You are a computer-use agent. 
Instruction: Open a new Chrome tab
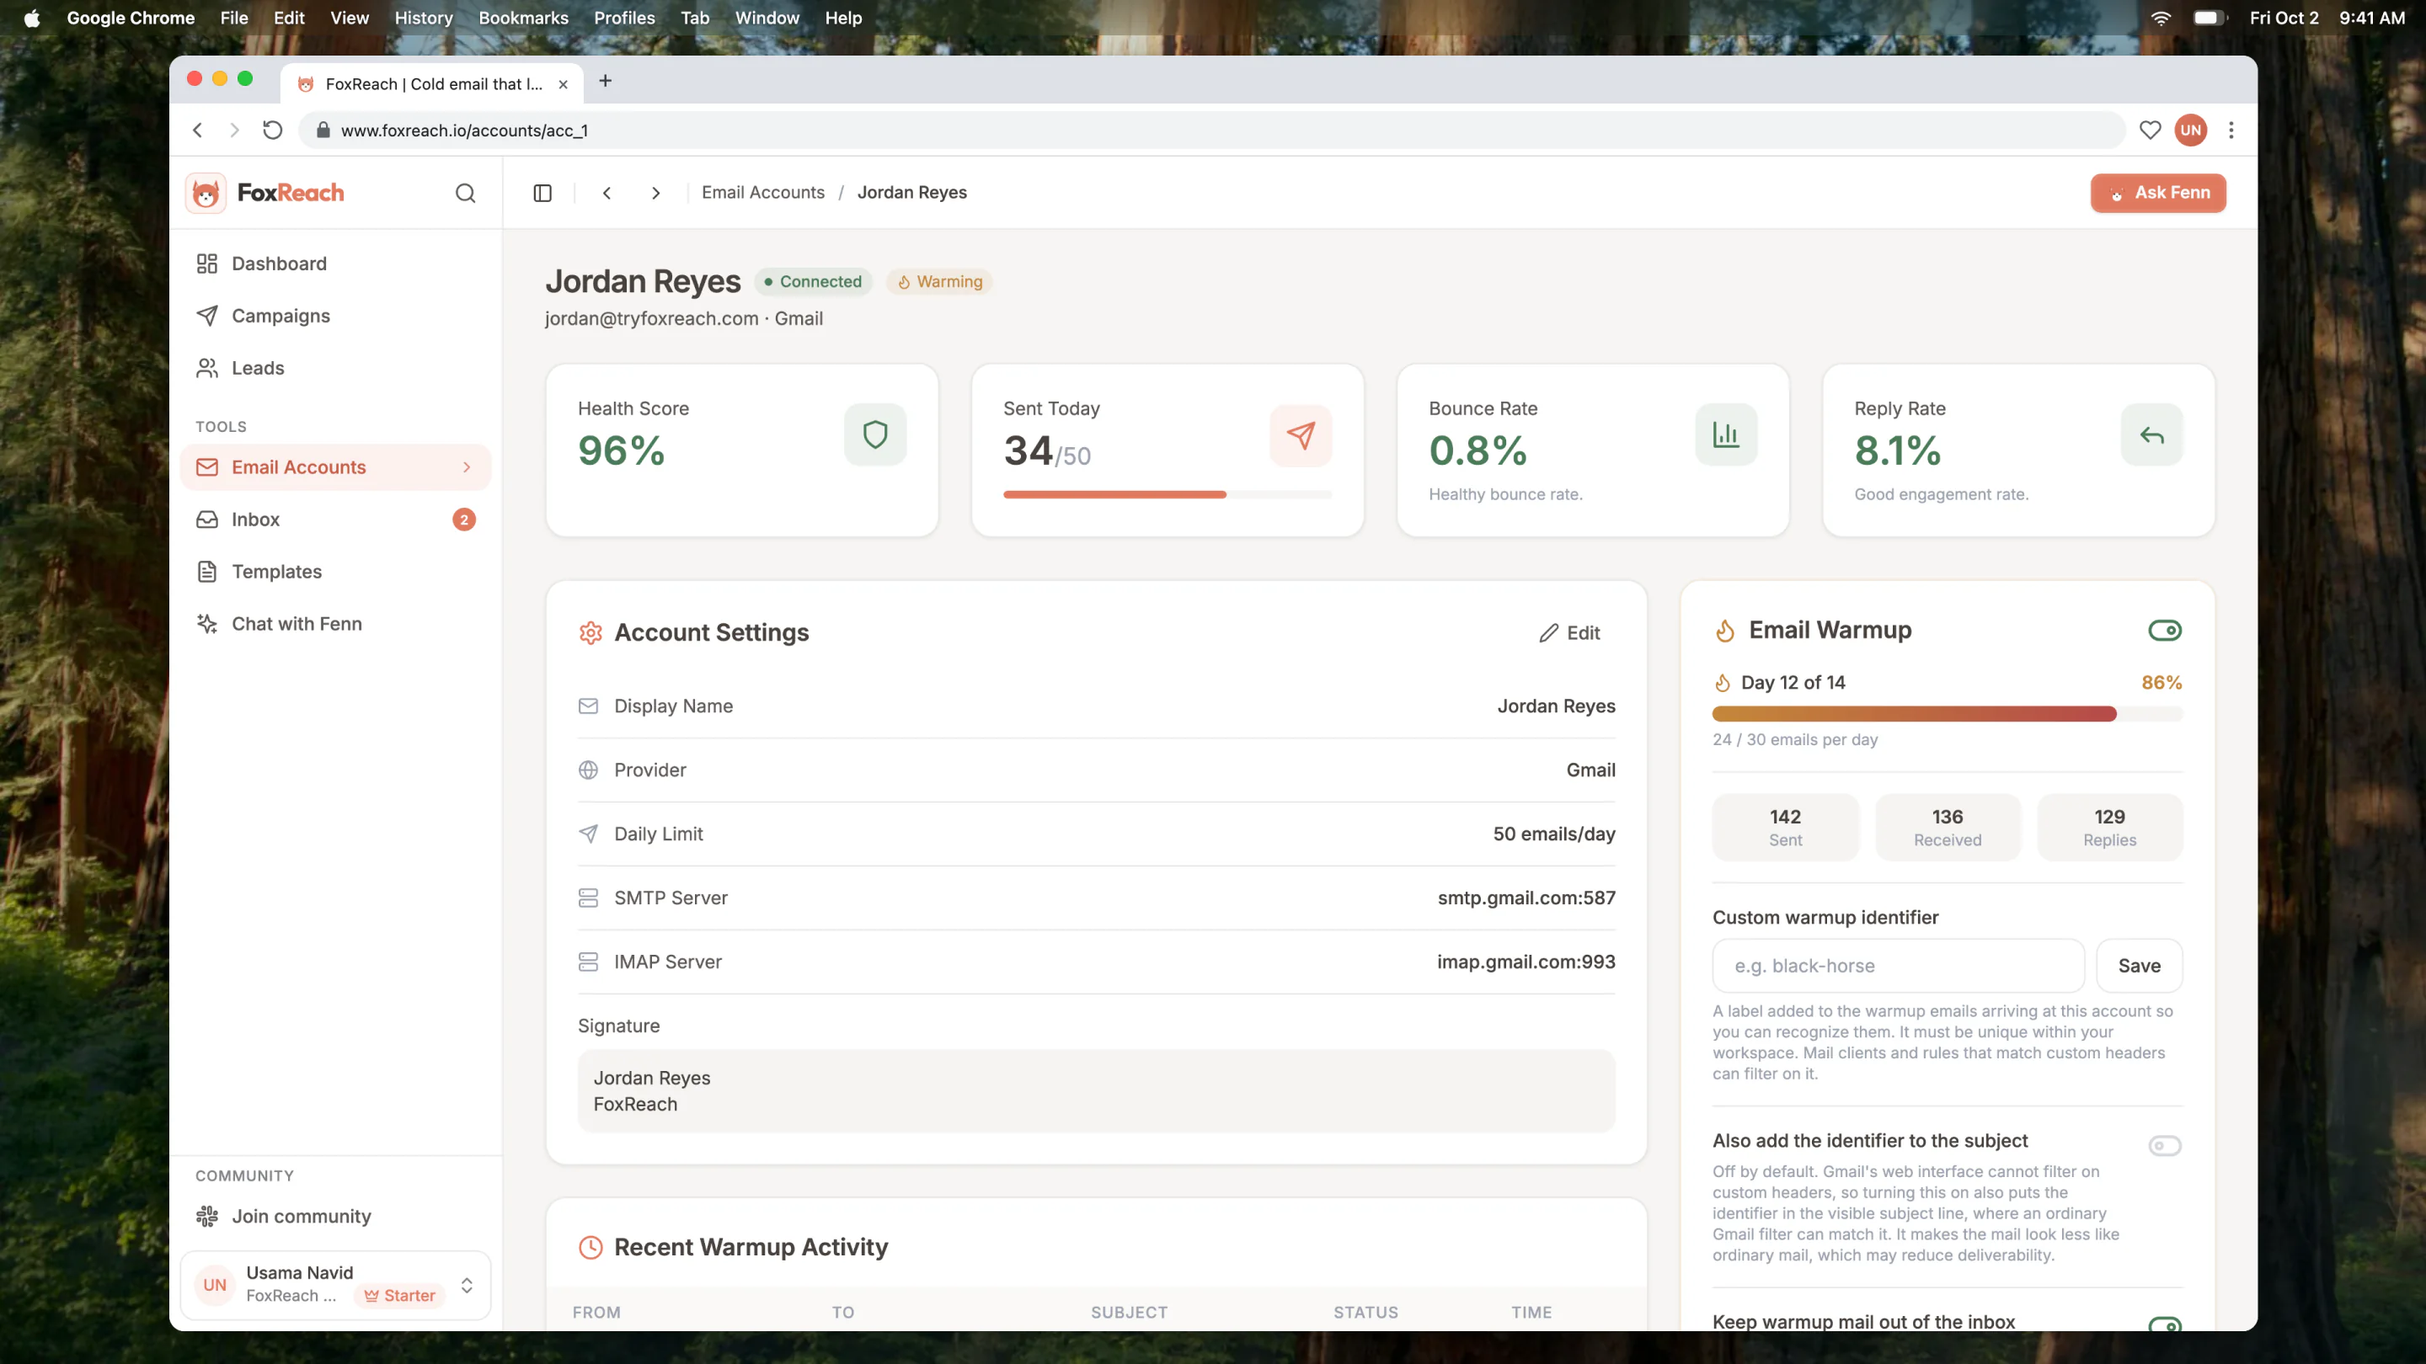[x=606, y=82]
